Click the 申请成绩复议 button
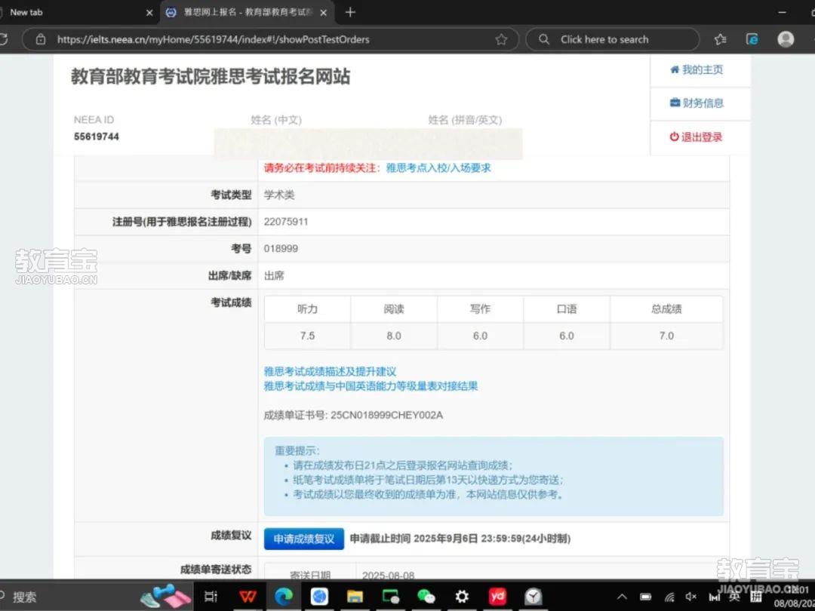 point(304,539)
